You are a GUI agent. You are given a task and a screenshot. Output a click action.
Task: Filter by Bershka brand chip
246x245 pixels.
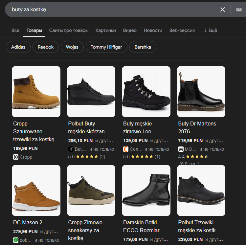[x=143, y=47]
